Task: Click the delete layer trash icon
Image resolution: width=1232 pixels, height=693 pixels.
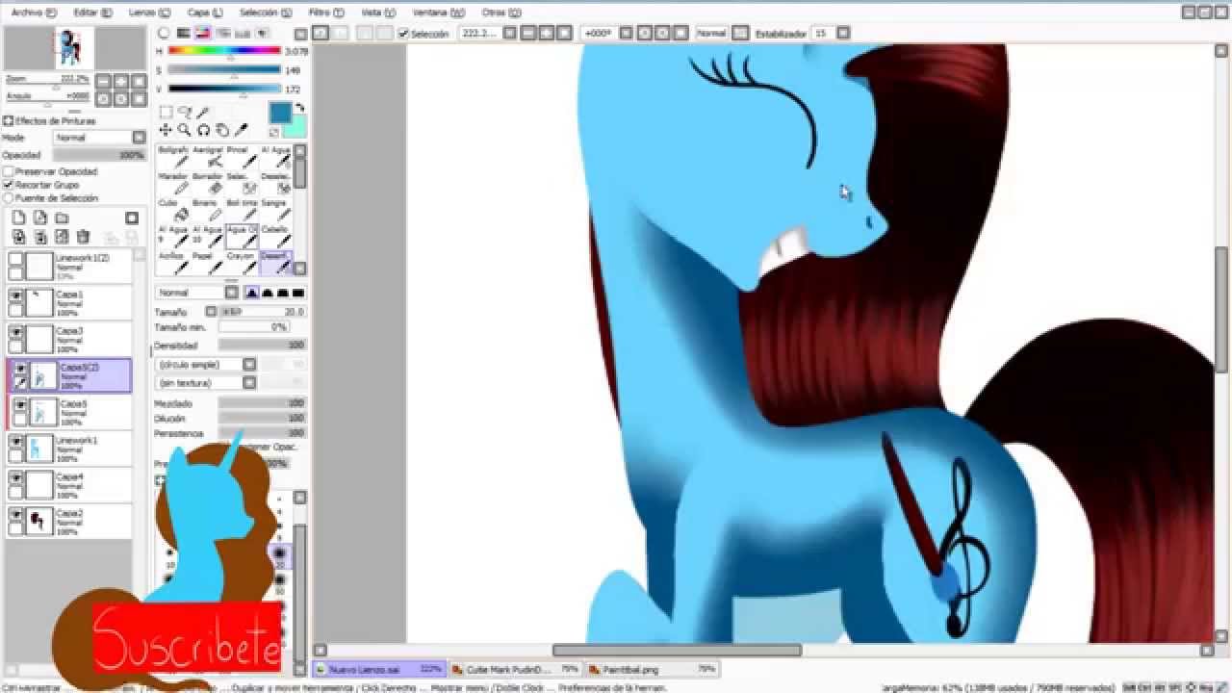Action: [x=83, y=237]
